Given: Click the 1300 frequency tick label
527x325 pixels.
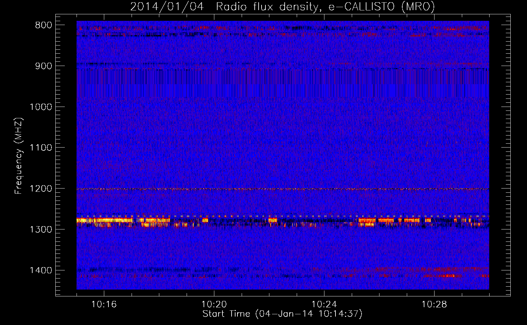Looking at the screenshot, I should 41,229.
